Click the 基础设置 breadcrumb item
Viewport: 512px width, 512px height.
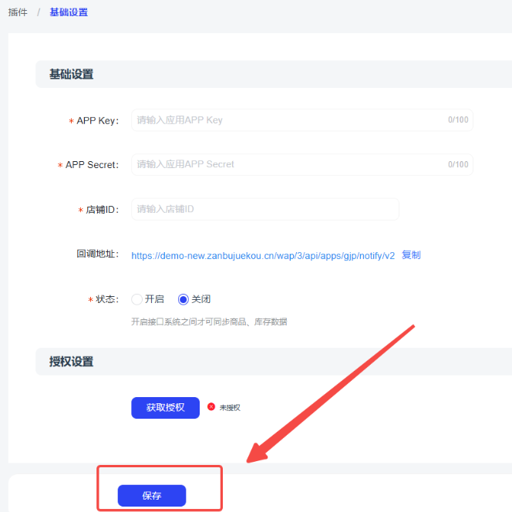(x=69, y=12)
